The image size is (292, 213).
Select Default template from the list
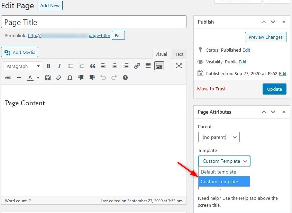[219, 171]
